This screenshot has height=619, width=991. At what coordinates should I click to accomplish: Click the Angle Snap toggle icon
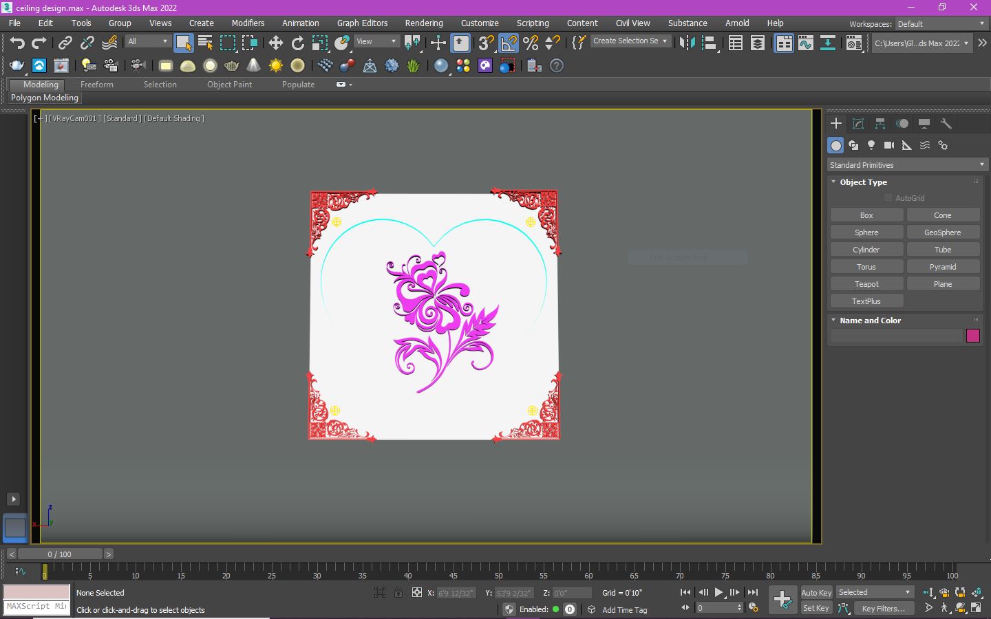point(509,43)
